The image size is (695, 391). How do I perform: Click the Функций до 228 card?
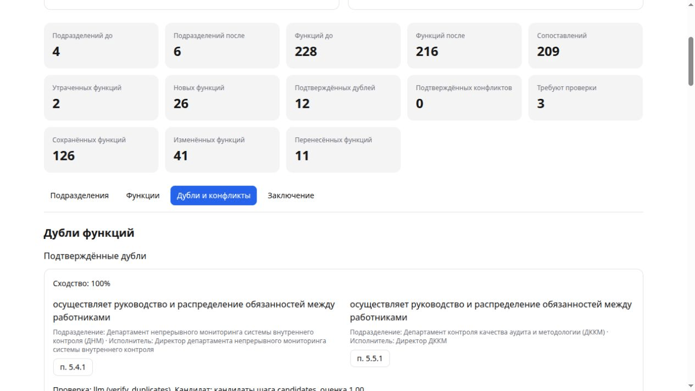(343, 46)
